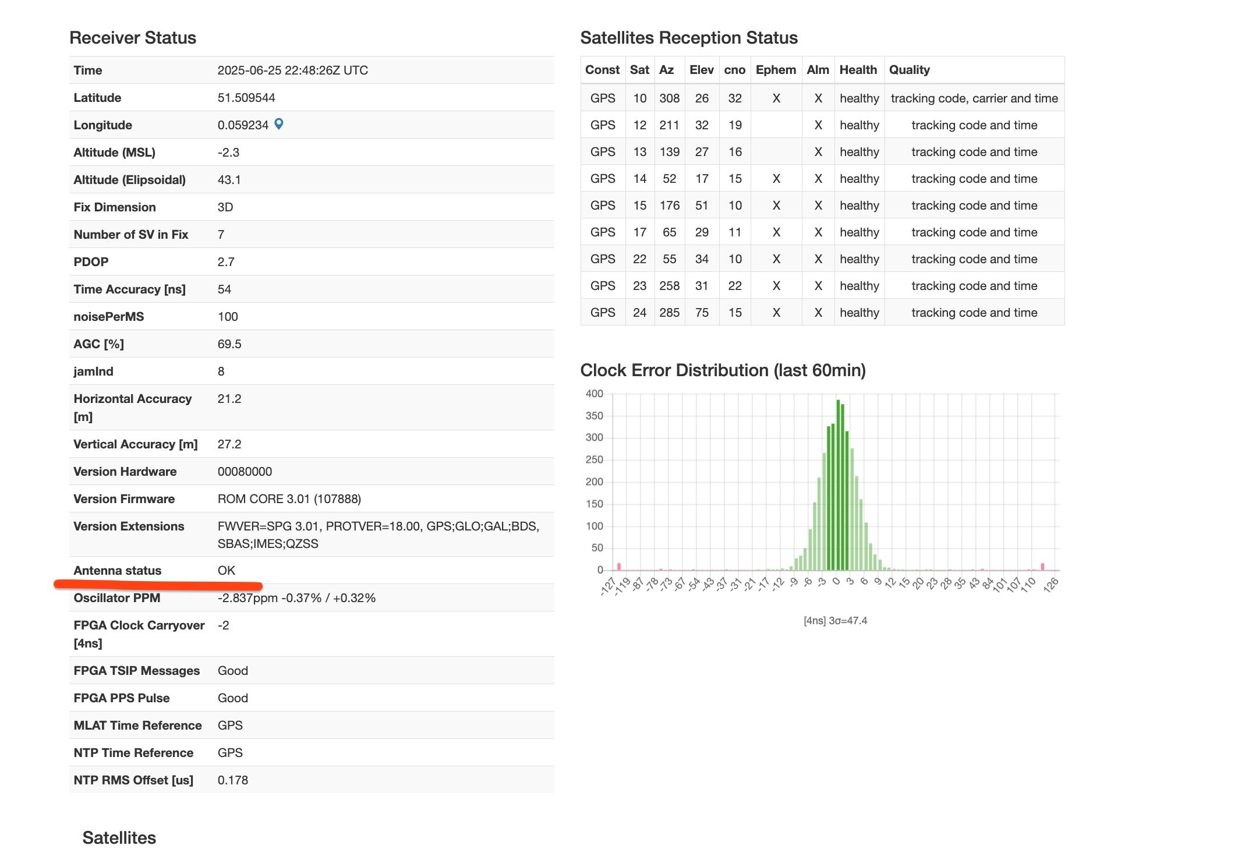The height and width of the screenshot is (856, 1238).
Task: Click the Satellites Reception Status heading
Action: pyautogui.click(x=689, y=38)
